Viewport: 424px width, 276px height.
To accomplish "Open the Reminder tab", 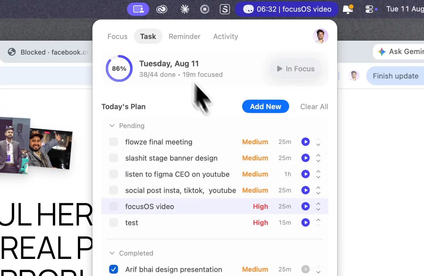I will pos(185,37).
